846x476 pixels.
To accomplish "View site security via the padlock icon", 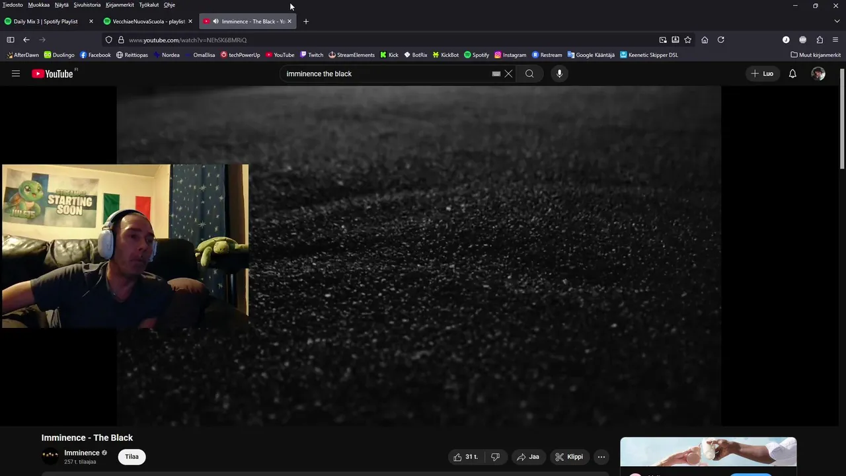I will coord(121,40).
